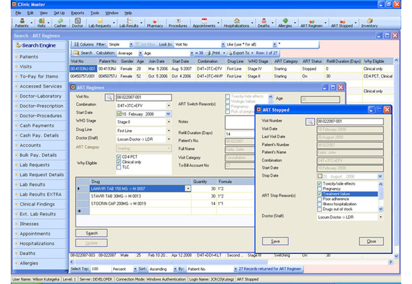Check Drugs out of stock reason
Image resolution: width=412 pixels, height=284 pixels.
coord(320,209)
